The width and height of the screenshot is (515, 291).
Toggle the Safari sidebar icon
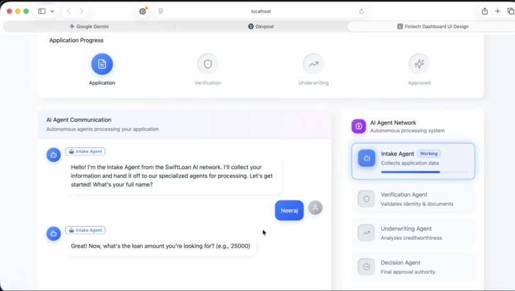[x=42, y=11]
